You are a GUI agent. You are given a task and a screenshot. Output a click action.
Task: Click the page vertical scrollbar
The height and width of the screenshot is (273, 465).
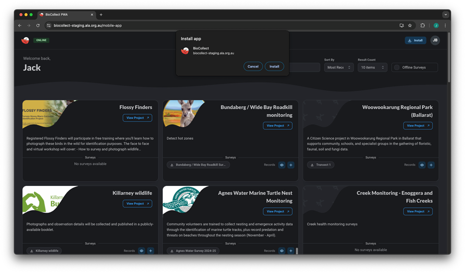(449, 58)
